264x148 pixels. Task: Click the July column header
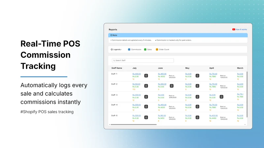[135, 68]
